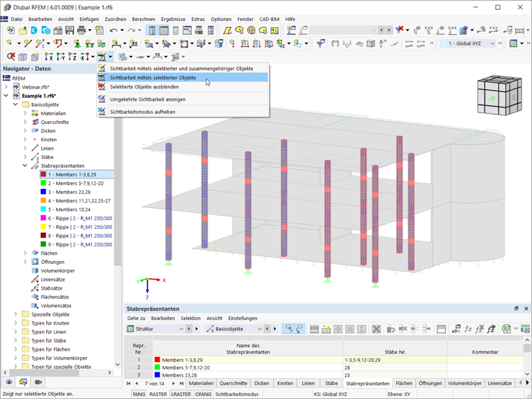Click the fx formula icon in table toolbar

(468, 329)
